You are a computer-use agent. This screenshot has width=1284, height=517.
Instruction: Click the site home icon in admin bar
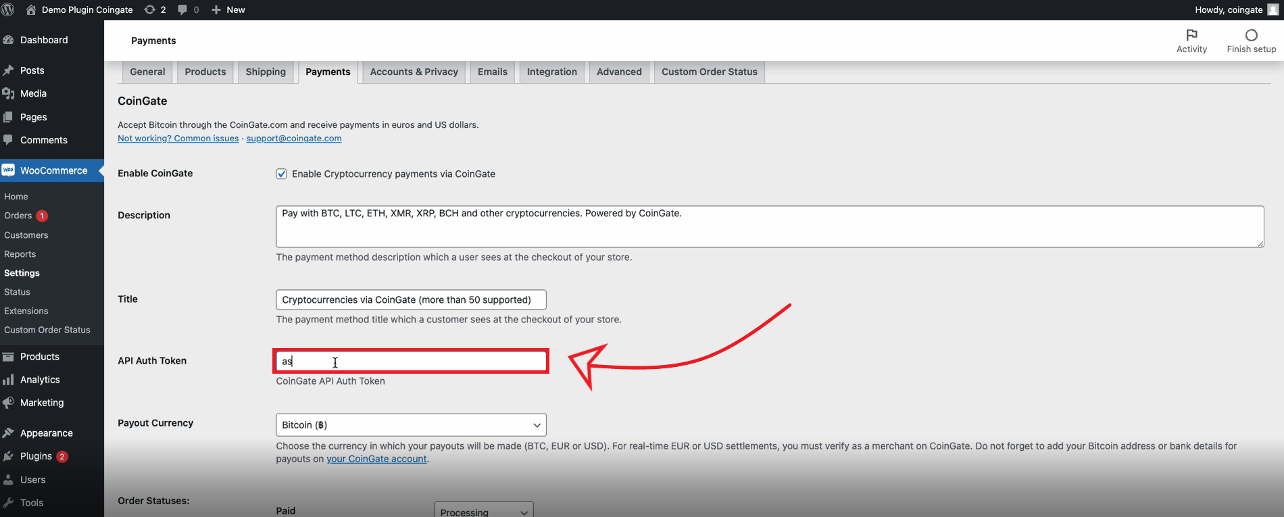click(31, 9)
